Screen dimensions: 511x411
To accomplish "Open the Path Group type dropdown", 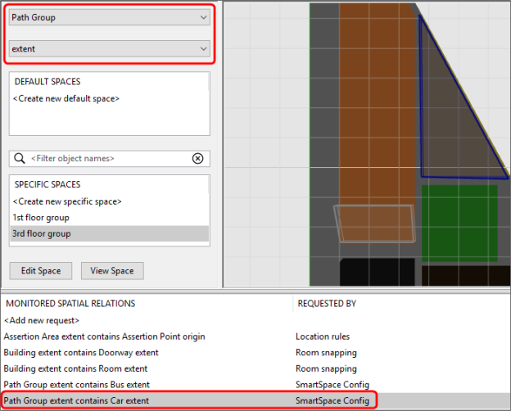I will tap(110, 17).
